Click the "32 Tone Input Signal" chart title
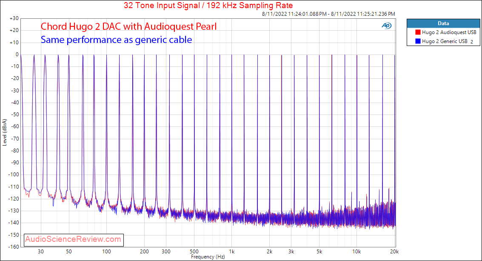Image resolution: width=482 pixels, height=261 pixels. (208, 5)
